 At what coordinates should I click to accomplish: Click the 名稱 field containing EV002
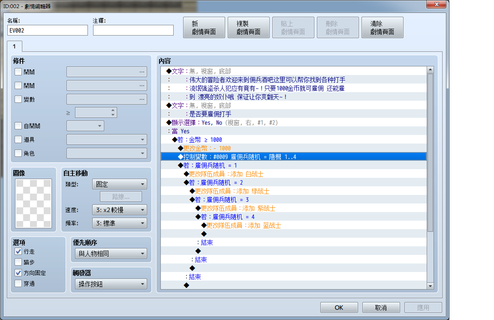(48, 30)
